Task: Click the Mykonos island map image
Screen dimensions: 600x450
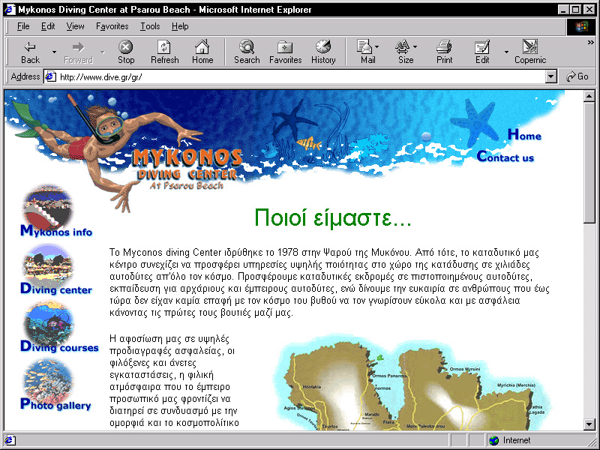Action: click(x=413, y=382)
